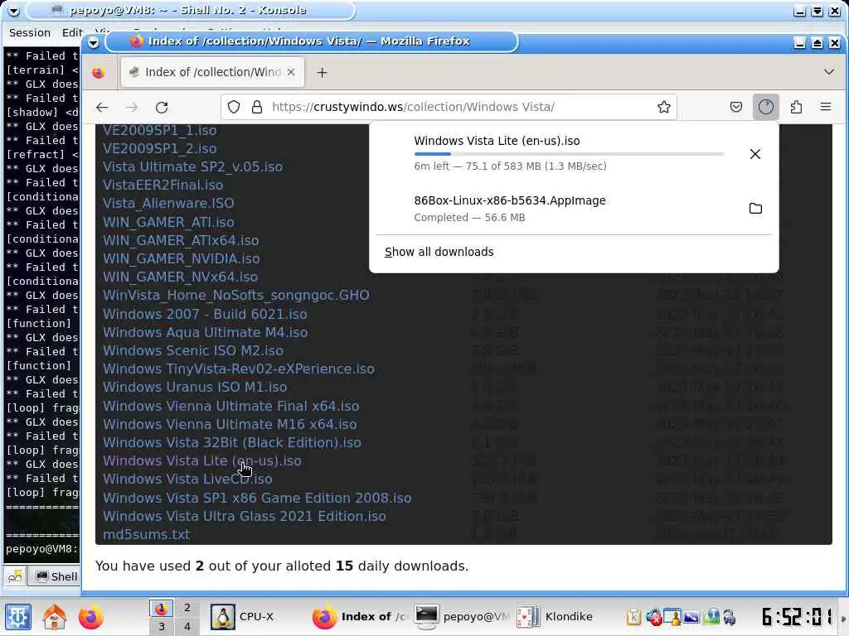Switch to Klondike taskbar entry
This screenshot has width=849, height=636.
point(555,617)
